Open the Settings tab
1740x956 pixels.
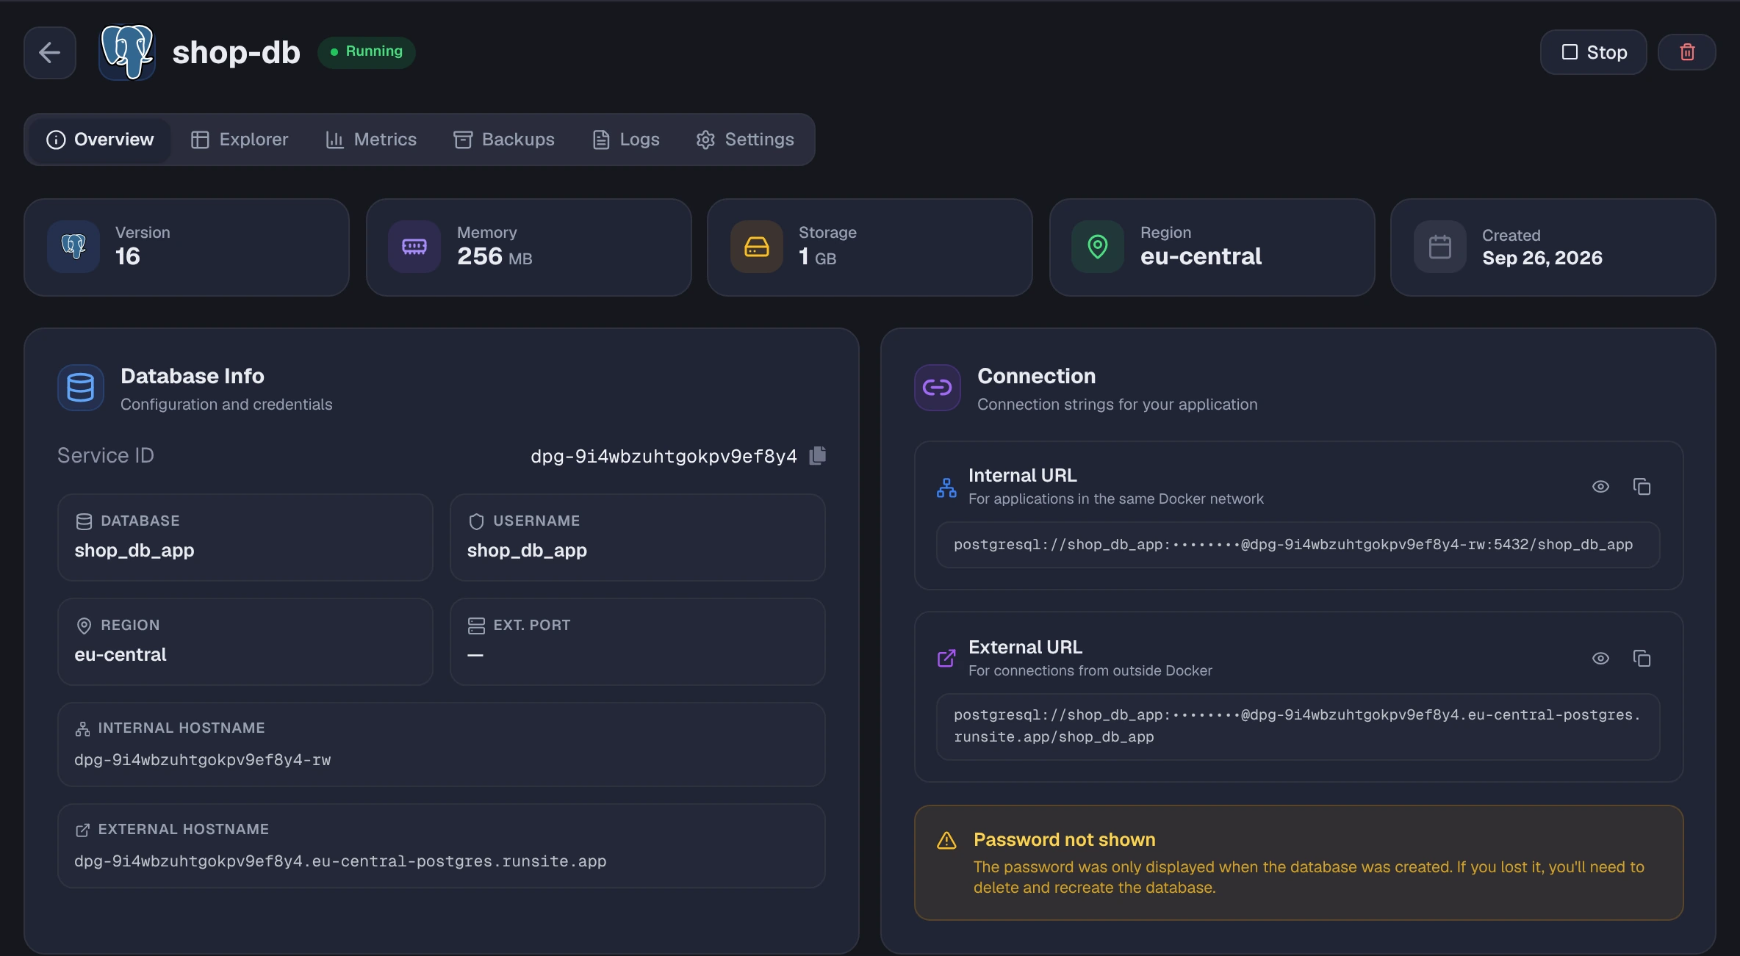(x=745, y=140)
